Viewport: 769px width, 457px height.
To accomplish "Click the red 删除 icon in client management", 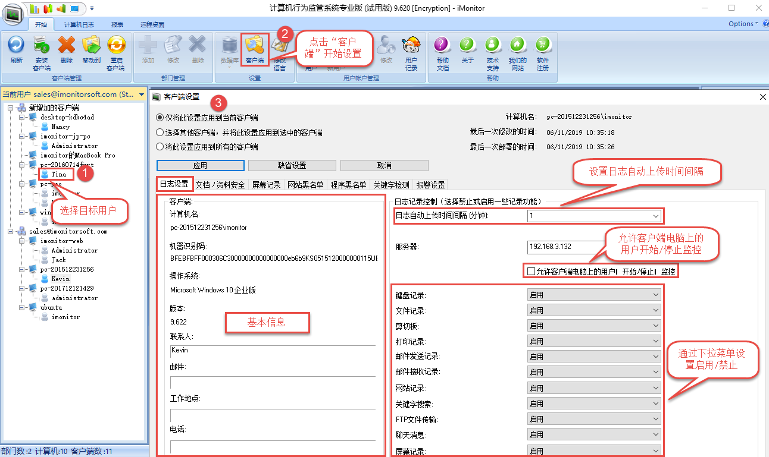I will 67,46.
